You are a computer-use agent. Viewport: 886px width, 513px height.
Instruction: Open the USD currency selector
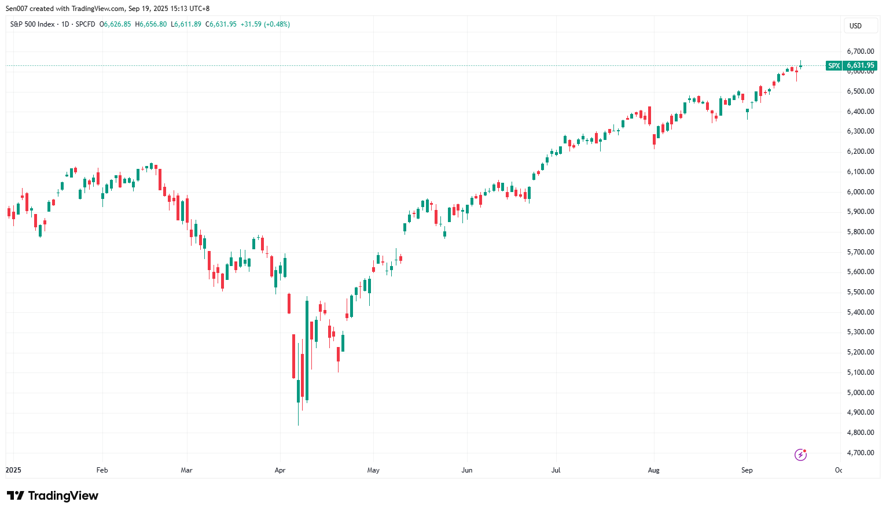pos(861,25)
